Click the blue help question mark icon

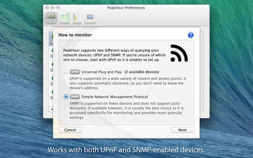click(191, 35)
